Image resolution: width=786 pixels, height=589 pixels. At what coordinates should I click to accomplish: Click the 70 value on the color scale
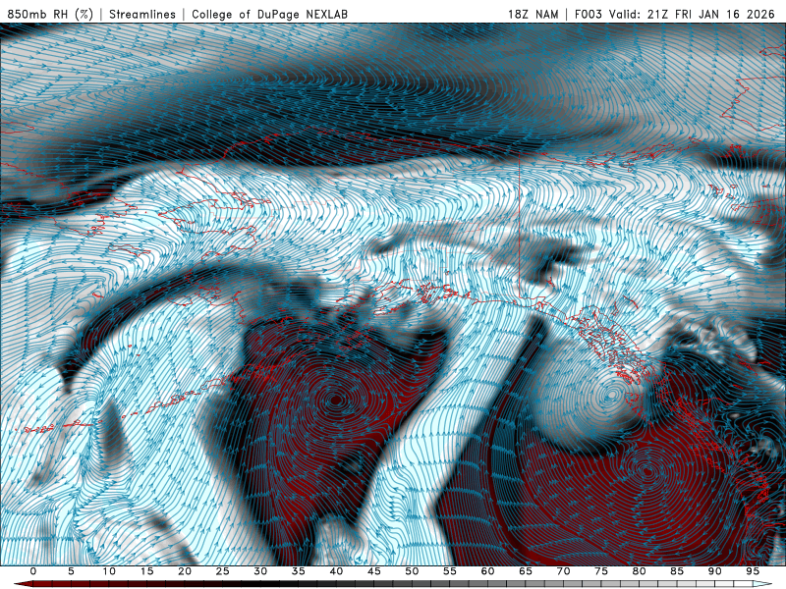point(563,571)
